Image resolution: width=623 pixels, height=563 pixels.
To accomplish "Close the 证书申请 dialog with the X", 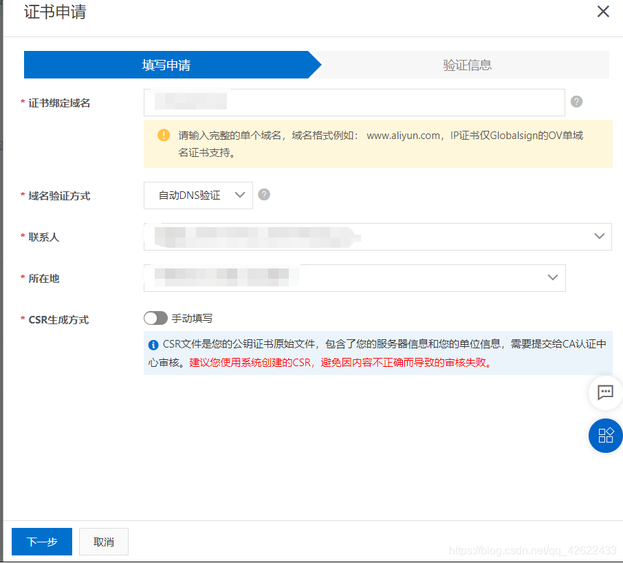I will [x=603, y=12].
